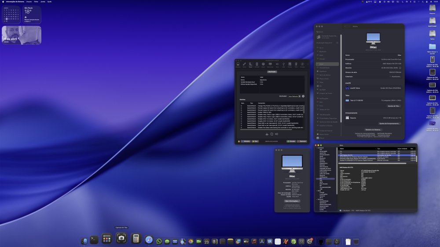Click the Website button in Hackintool
440x247 pixels.
246,141
